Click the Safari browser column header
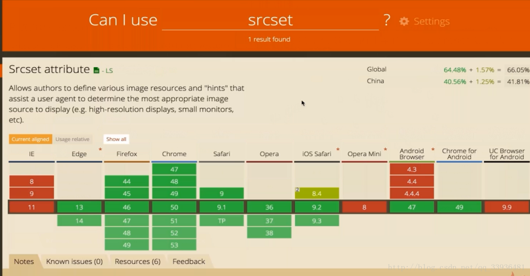 point(222,154)
